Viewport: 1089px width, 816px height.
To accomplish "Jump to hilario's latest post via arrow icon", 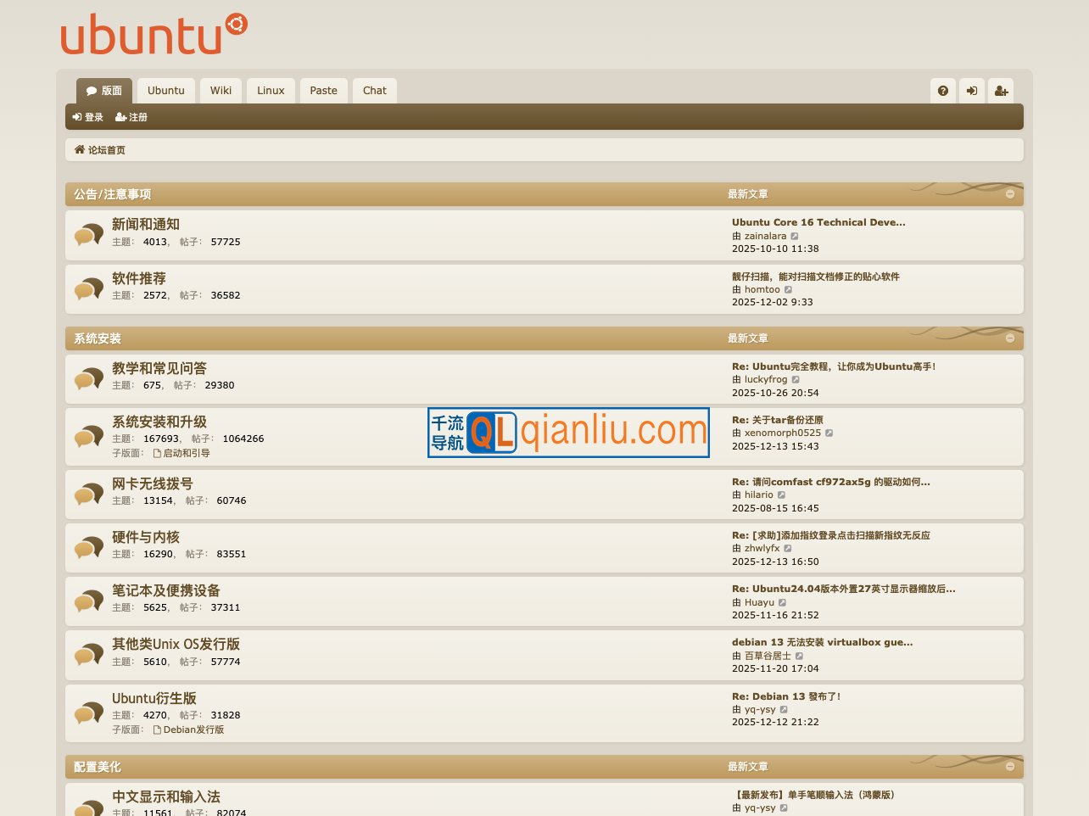I will [781, 494].
